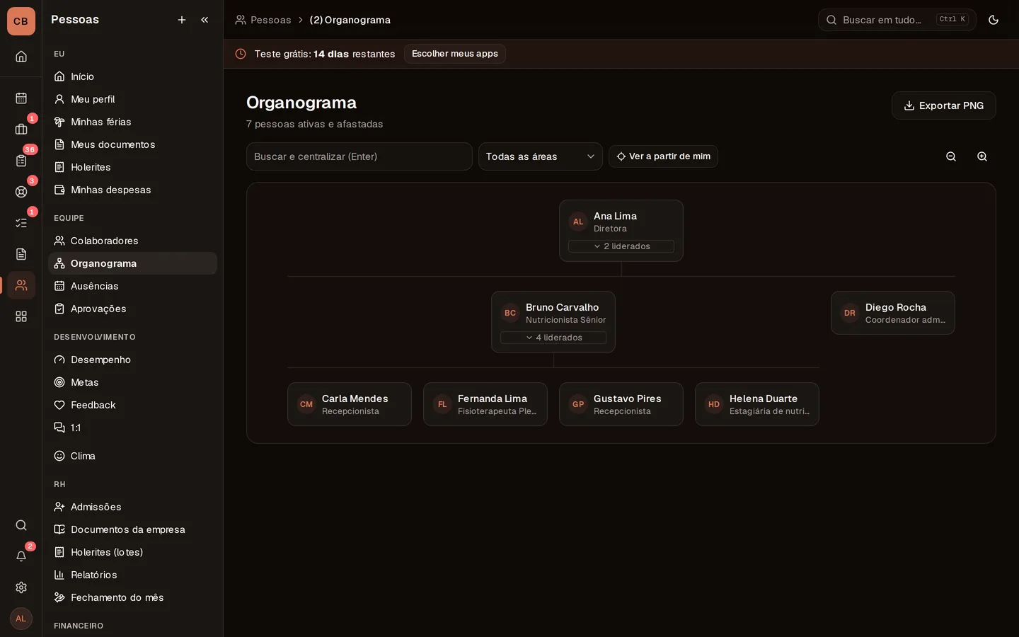This screenshot has width=1019, height=637.
Task: Open Fechamento do mês in the sidebar
Action: [x=132, y=597]
